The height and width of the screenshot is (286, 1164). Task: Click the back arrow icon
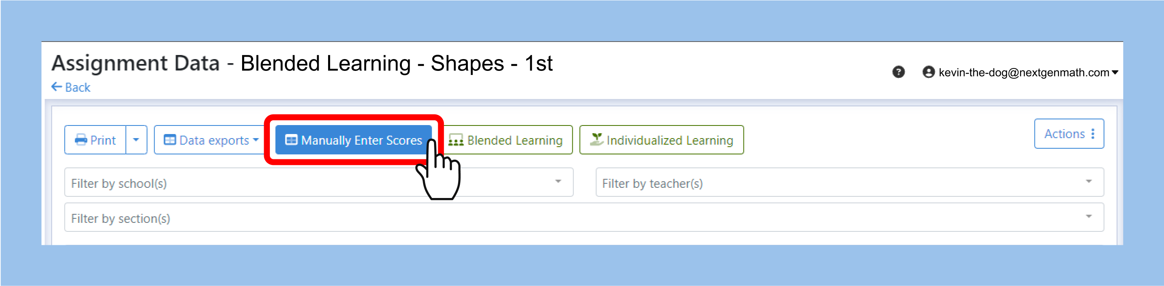coord(57,87)
